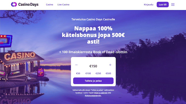186x104 pixels.
Task: Click the 100 ilmaiskierrosta Book of Dead text
Action: pos(93,52)
